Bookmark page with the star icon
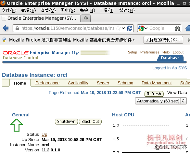Screen dimensions: 190x153 pos(118,28)
